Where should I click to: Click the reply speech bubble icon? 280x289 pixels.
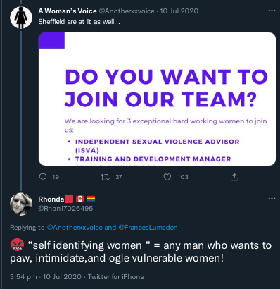(43, 177)
